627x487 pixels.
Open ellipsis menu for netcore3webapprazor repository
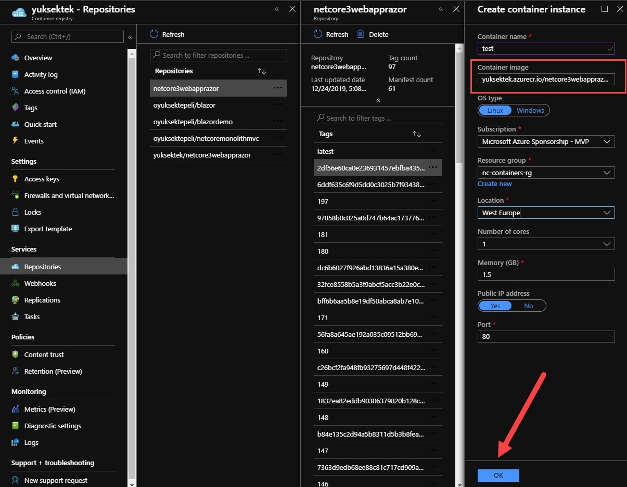(278, 88)
